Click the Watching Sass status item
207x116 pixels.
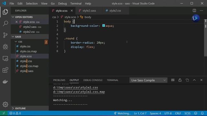(x=122, y=113)
